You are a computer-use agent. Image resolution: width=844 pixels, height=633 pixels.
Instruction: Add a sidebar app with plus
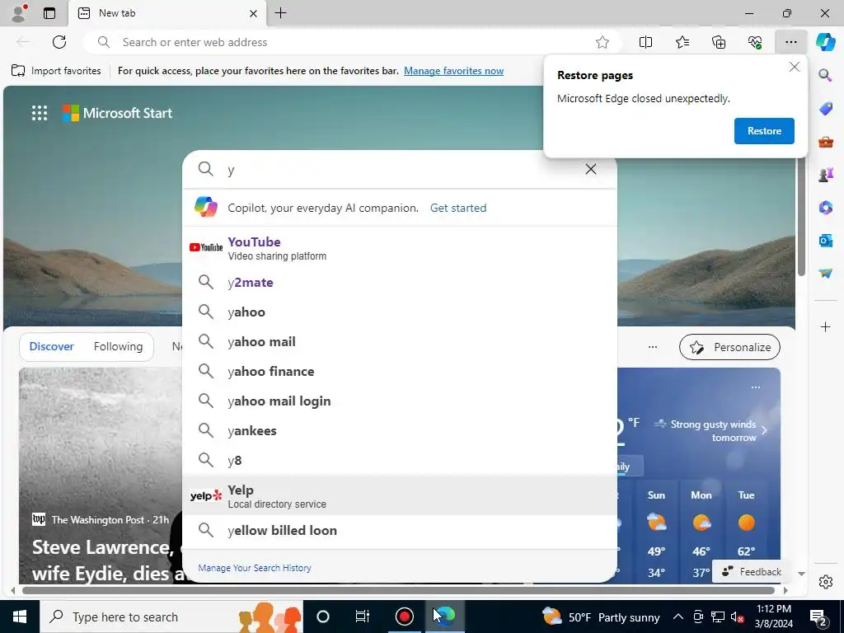click(825, 326)
